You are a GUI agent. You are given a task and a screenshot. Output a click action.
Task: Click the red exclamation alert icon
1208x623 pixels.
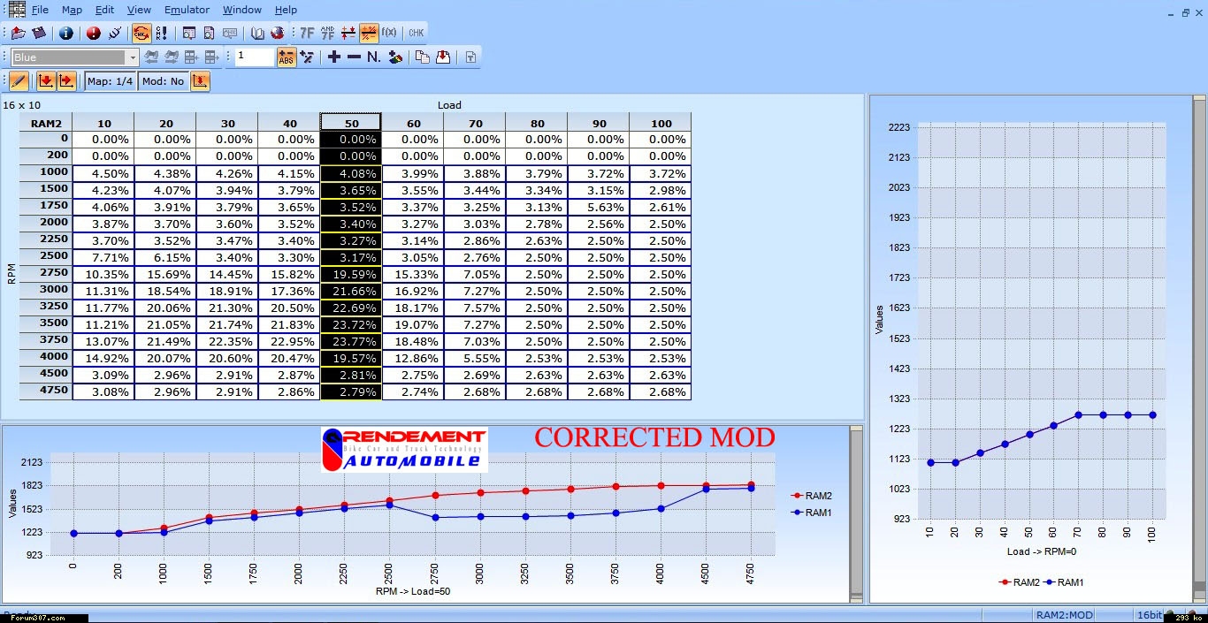pyautogui.click(x=94, y=34)
